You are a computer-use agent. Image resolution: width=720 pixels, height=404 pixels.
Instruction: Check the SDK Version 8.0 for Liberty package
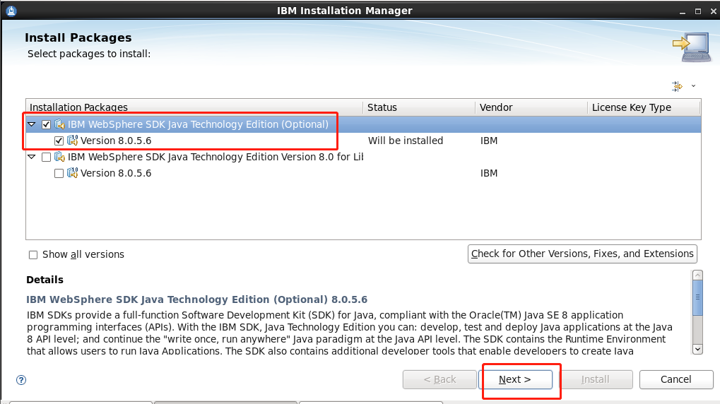coord(47,157)
